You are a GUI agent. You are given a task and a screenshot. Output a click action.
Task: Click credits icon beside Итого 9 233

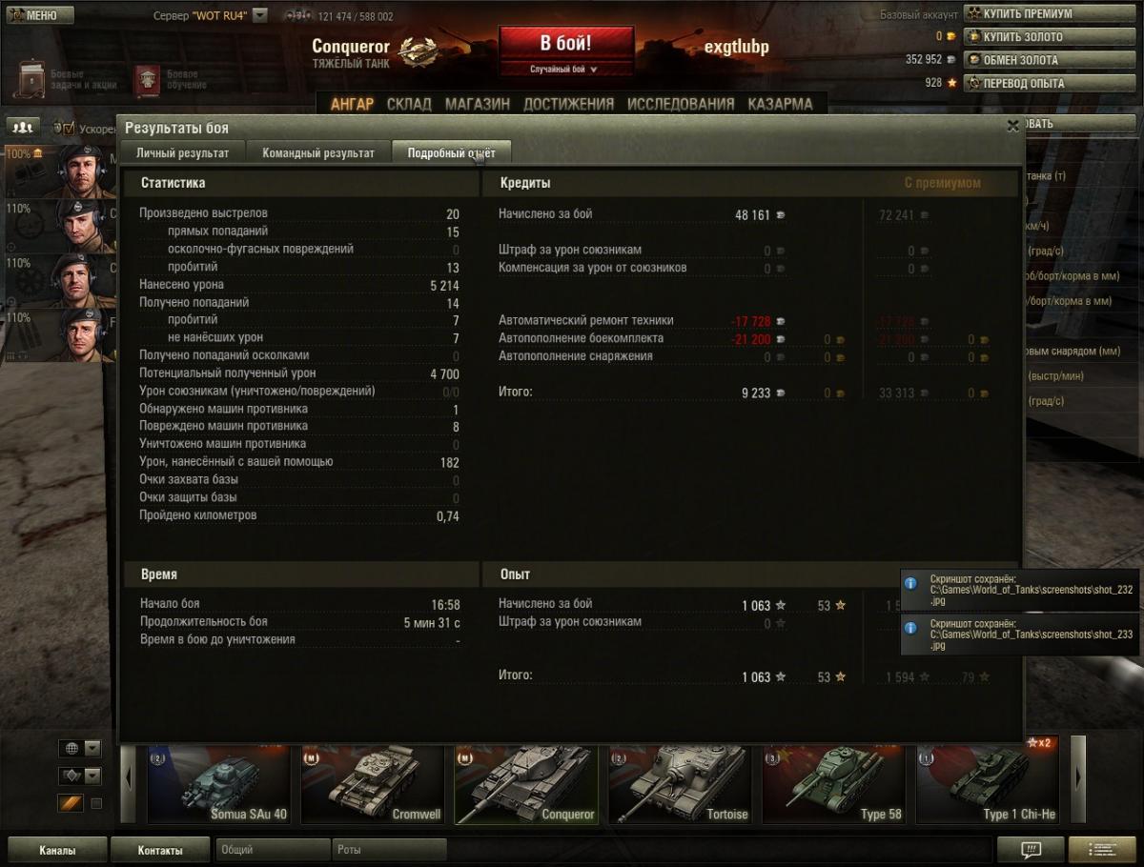pyautogui.click(x=781, y=393)
